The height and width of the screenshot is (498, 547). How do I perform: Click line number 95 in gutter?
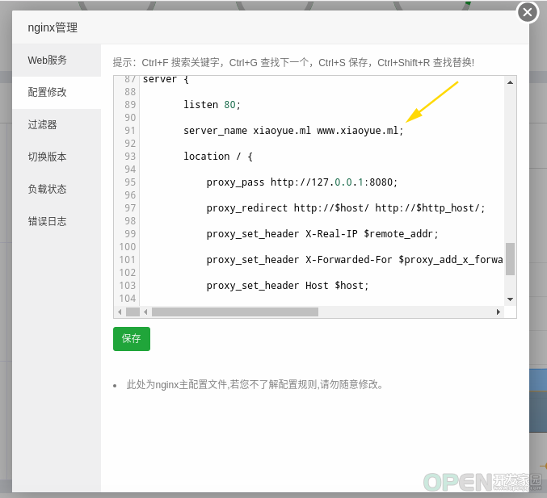[x=130, y=182]
